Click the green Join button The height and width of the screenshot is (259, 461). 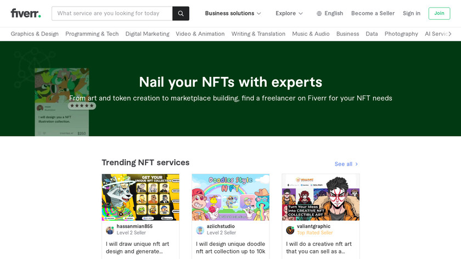pos(439,13)
